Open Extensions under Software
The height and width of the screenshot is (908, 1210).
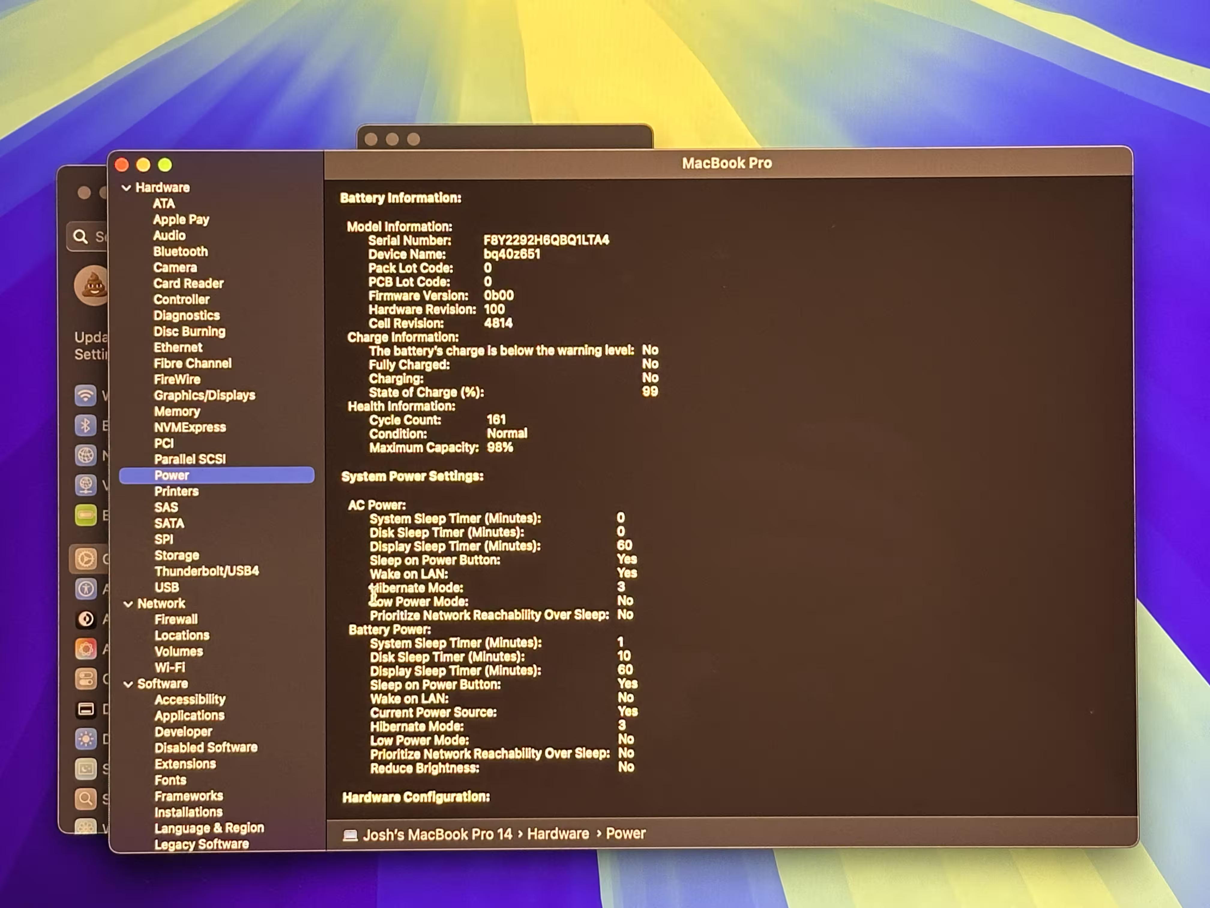point(185,764)
